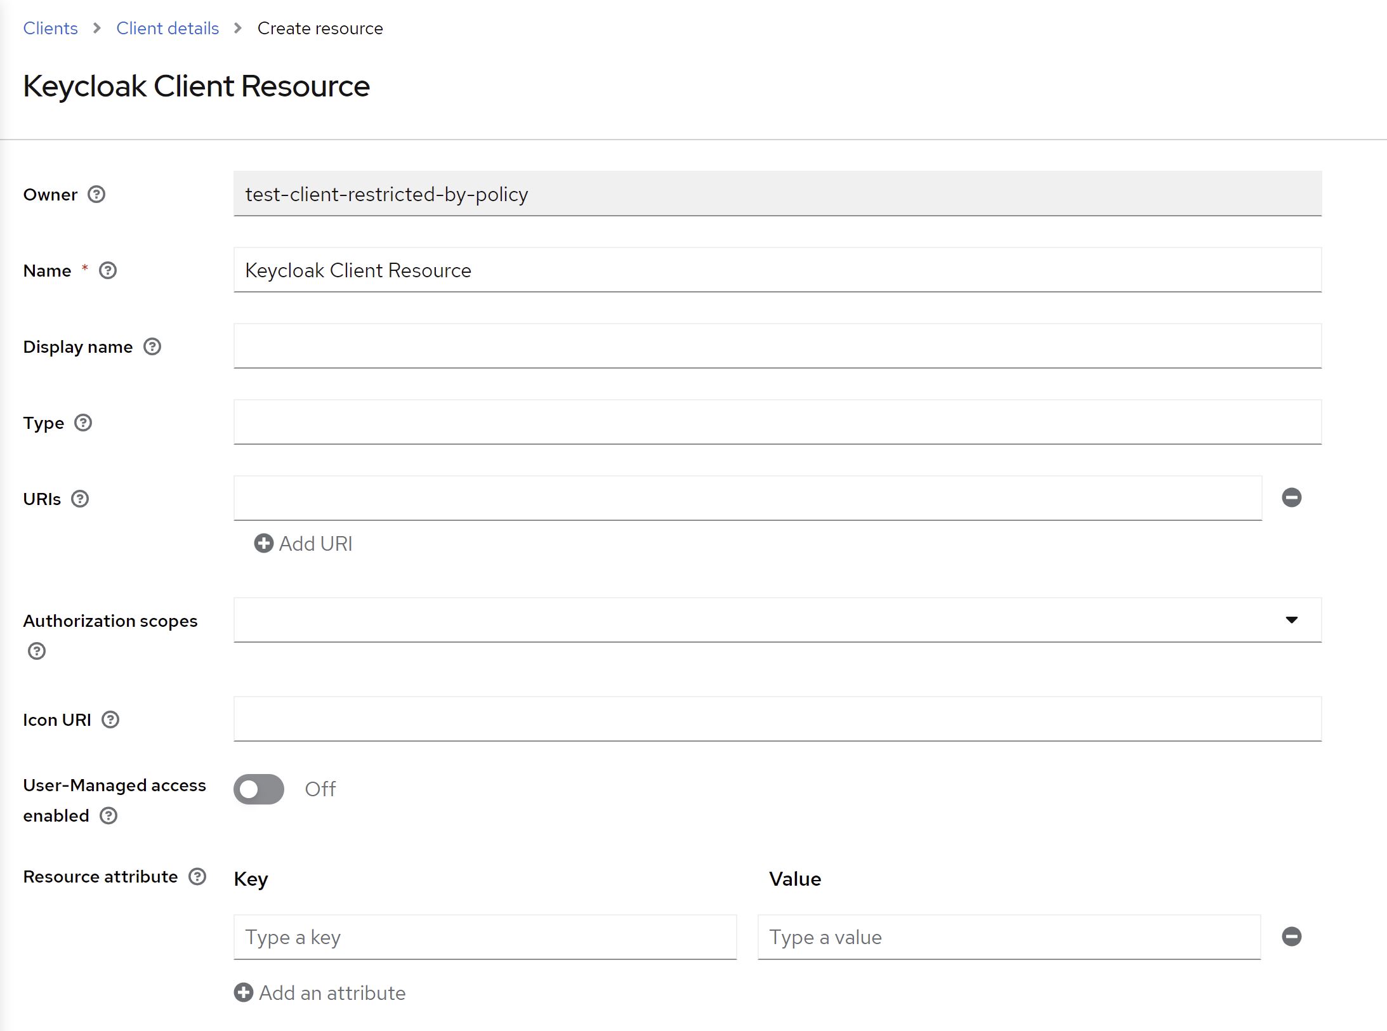This screenshot has width=1387, height=1031.
Task: Click the help icon beside Name label
Action: 108,271
